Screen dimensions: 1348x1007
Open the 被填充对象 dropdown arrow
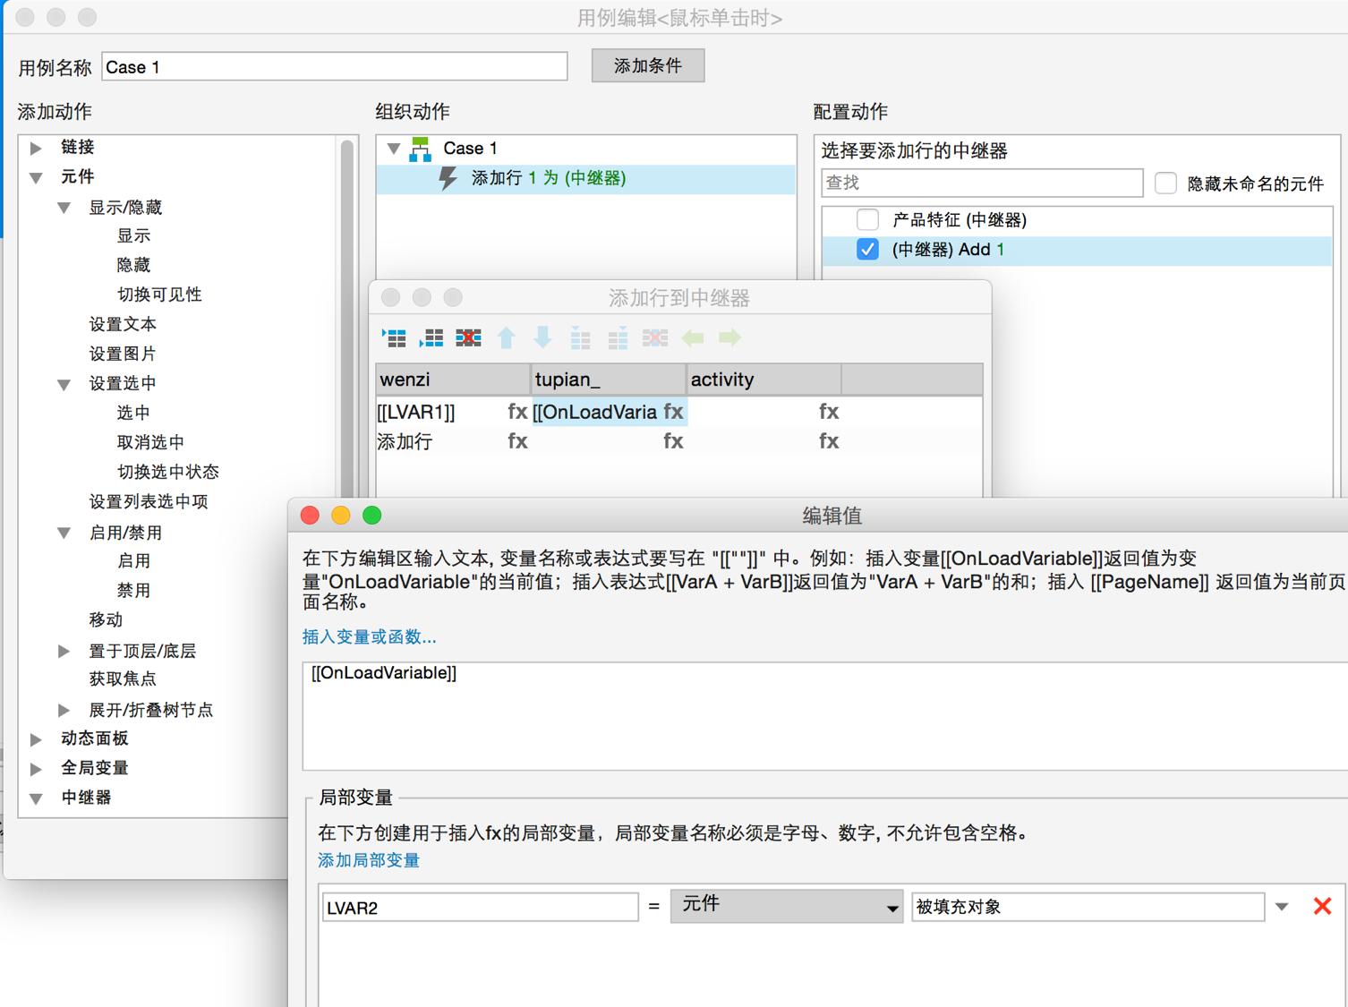click(x=1282, y=907)
